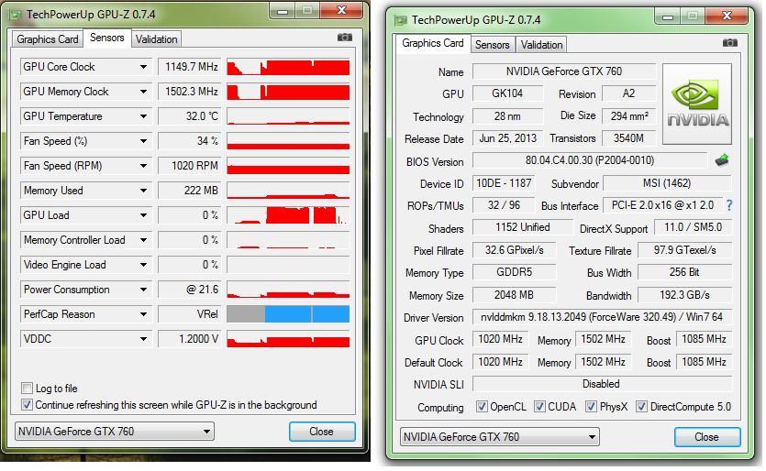
Task: Click the NVIDIA SLI Disabled field
Action: point(602,384)
